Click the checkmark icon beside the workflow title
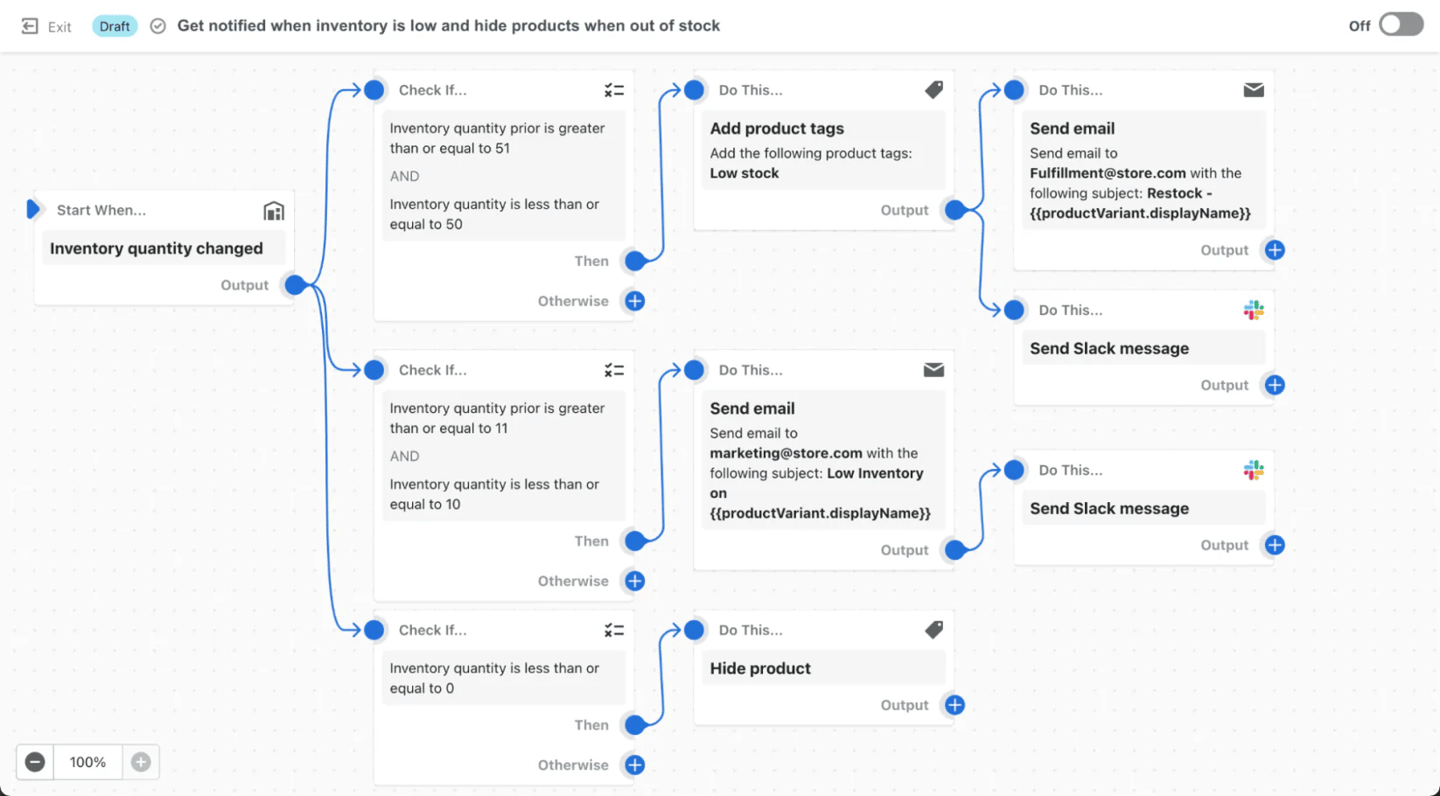 coord(157,25)
